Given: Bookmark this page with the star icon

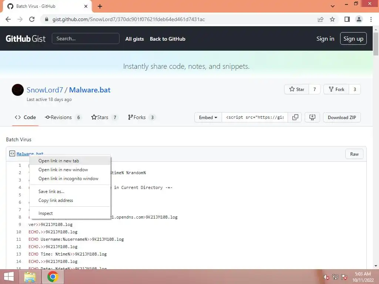Looking at the screenshot, I should coord(332,19).
